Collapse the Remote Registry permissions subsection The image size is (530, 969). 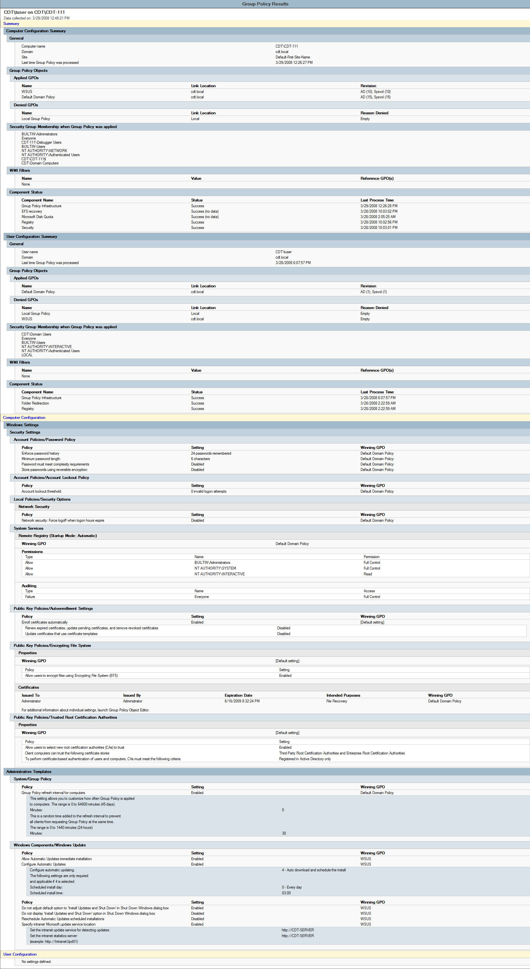coord(32,551)
